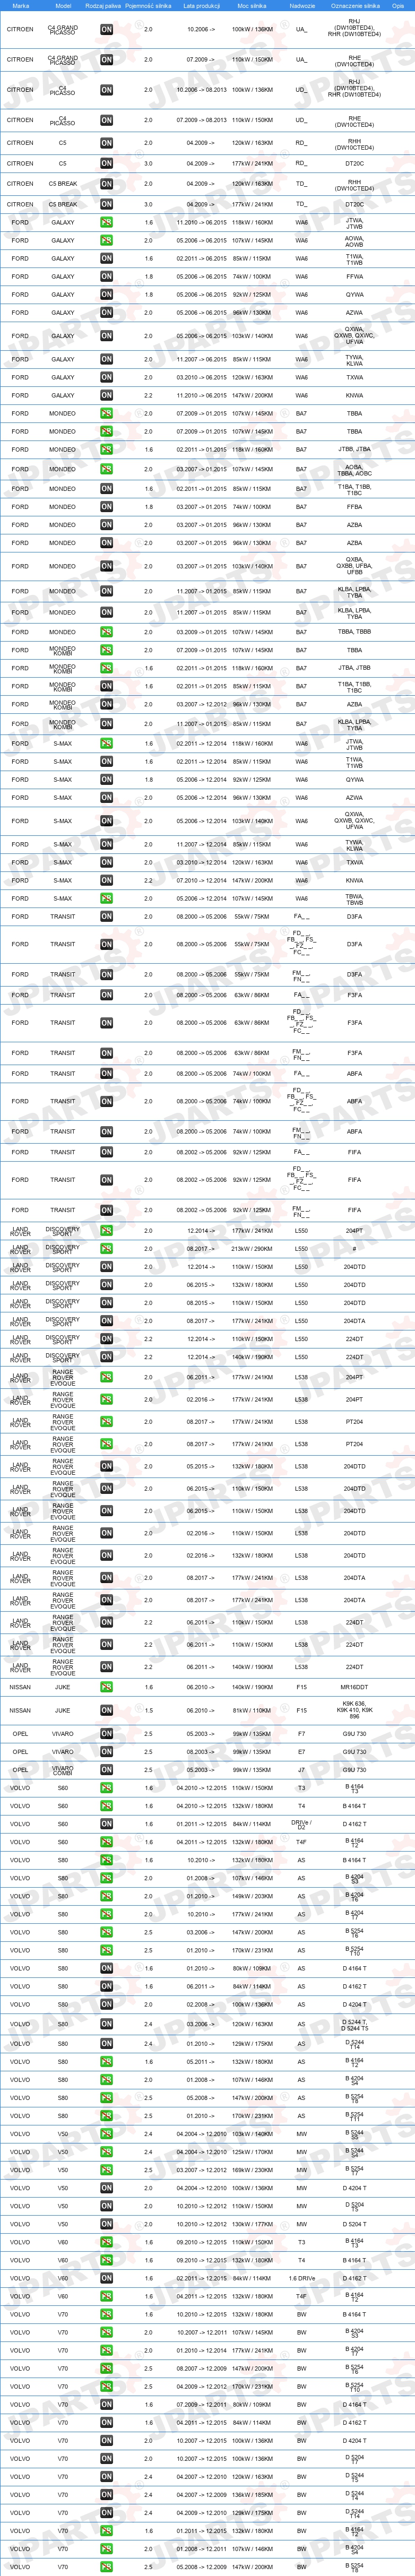Select the 1.6 DRIVe body cell
The image size is (415, 2576).
click(302, 2279)
